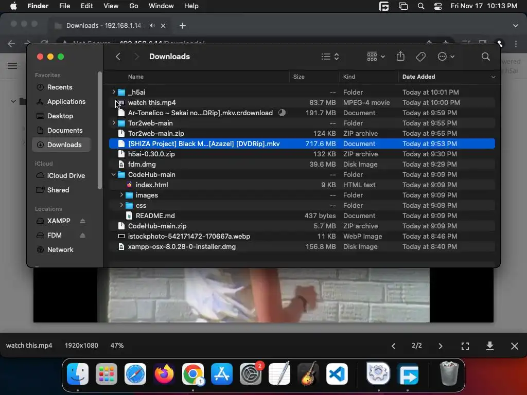Toggle Date Added sort direction chevron
527x395 pixels.
[x=493, y=77]
